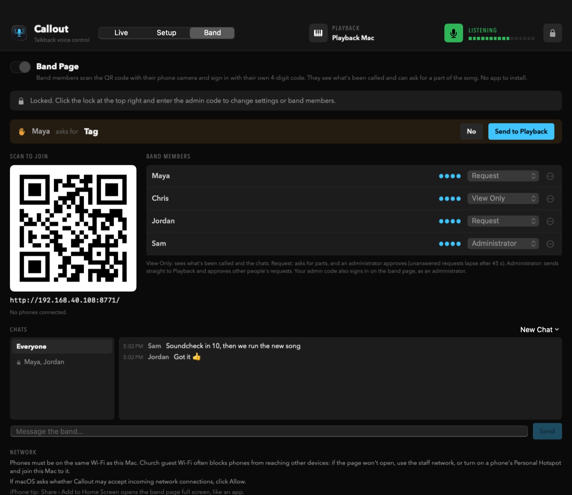Click Send to Playback button

(x=521, y=132)
